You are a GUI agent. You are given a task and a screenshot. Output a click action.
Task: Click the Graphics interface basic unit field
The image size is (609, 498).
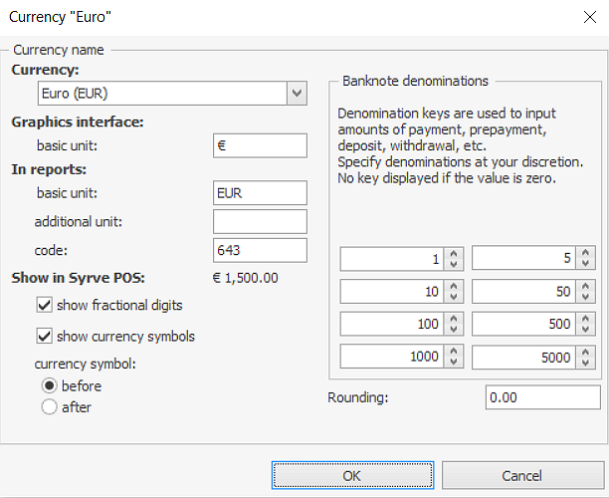coord(260,145)
